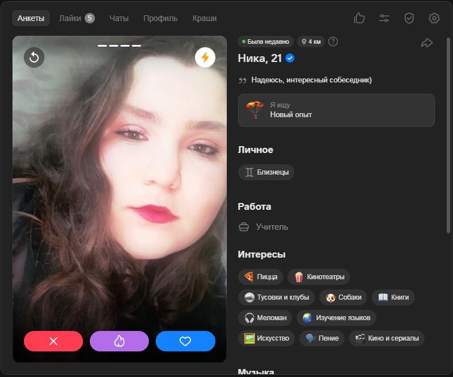Screen dimensions: 453x377
Task: Dislike profile with red X button
Action: (53, 341)
